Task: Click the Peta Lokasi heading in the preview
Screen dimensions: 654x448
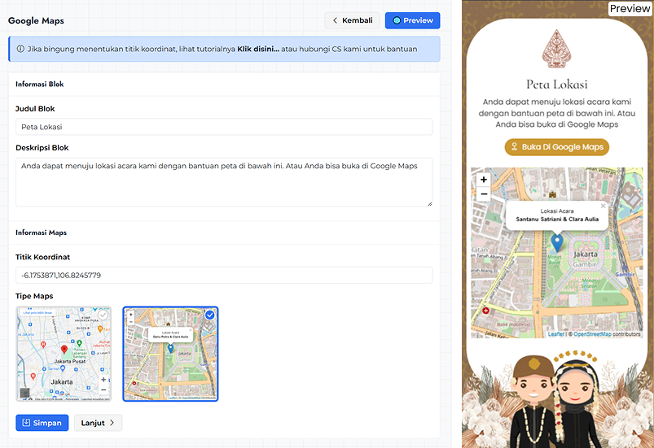Action: click(x=557, y=85)
